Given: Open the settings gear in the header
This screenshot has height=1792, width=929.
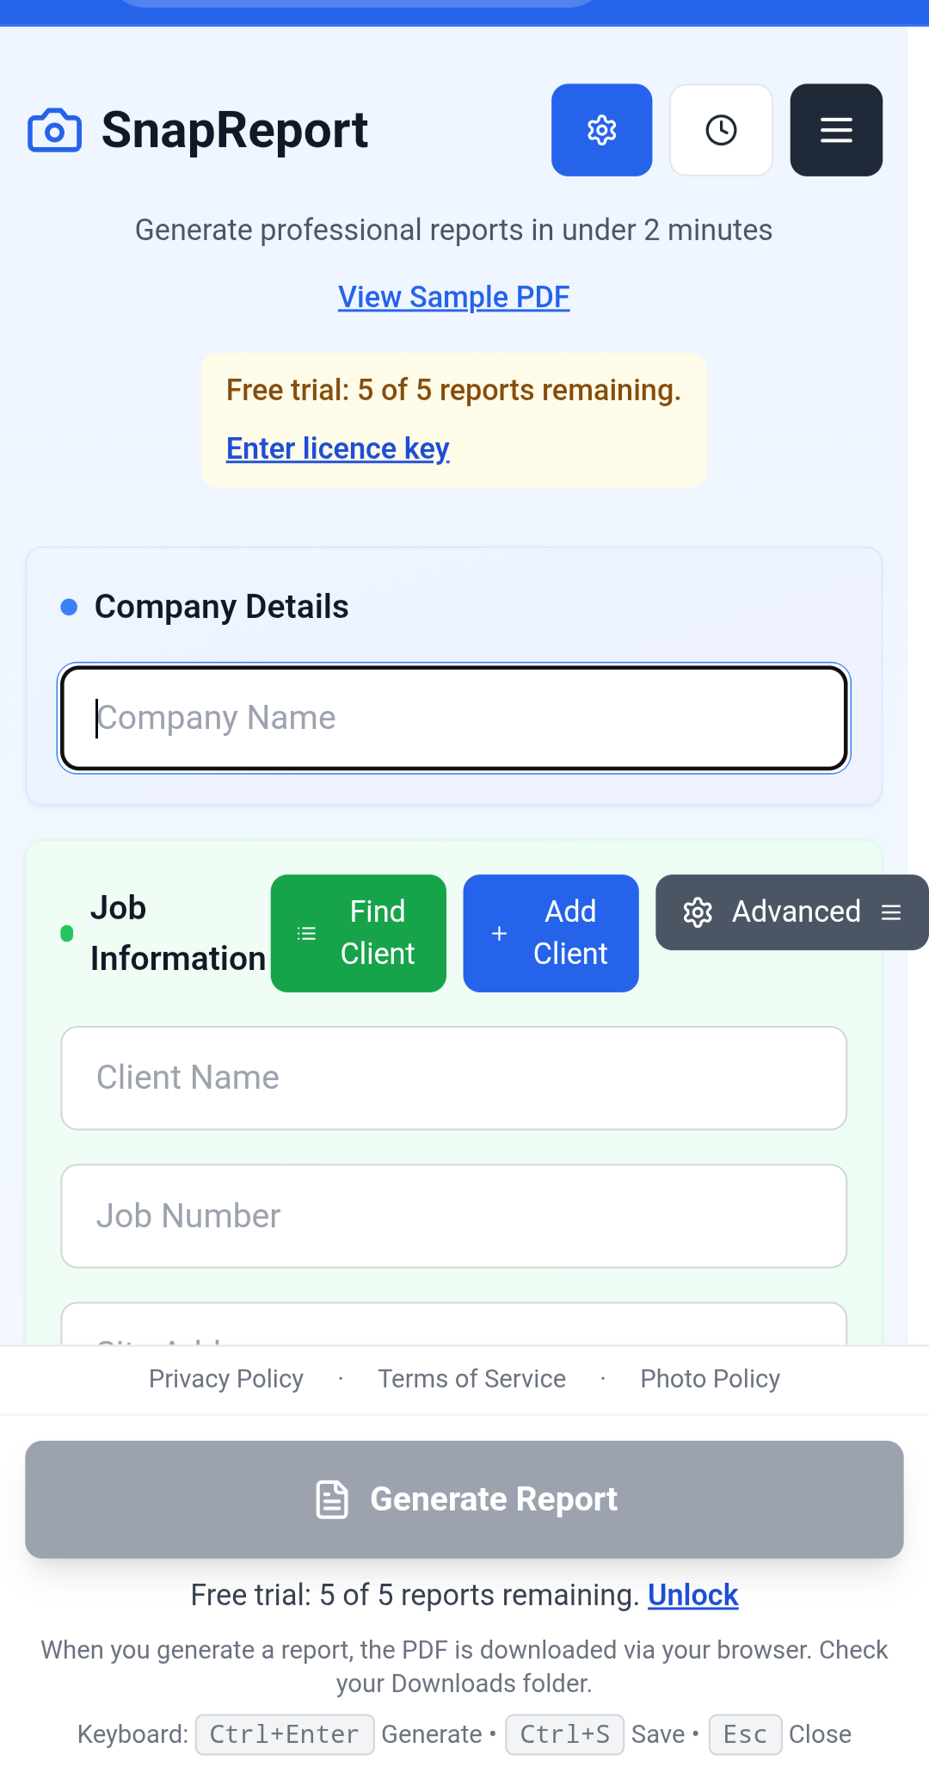Looking at the screenshot, I should (601, 130).
